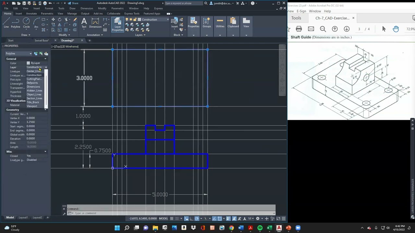Viewport: 415px width, 233px height.
Task: Activate the Move tool in Modify panel
Action: (x=53, y=19)
